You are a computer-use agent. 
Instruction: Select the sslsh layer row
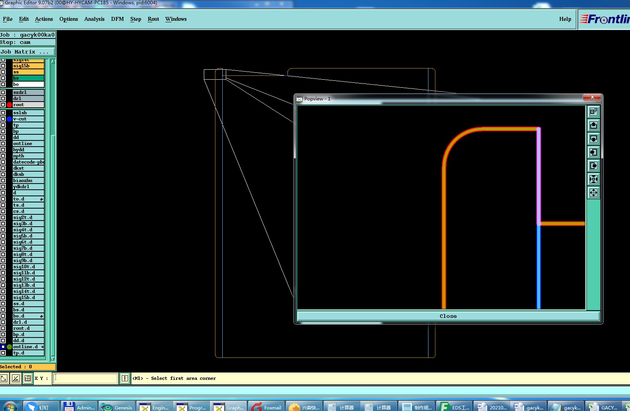point(29,113)
